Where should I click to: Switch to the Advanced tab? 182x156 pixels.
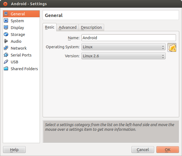[67, 27]
